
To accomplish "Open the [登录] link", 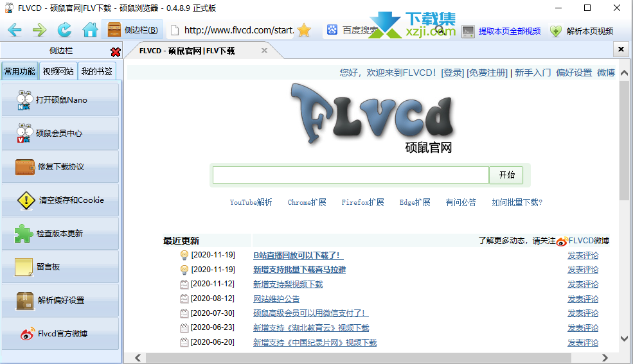I will [452, 73].
